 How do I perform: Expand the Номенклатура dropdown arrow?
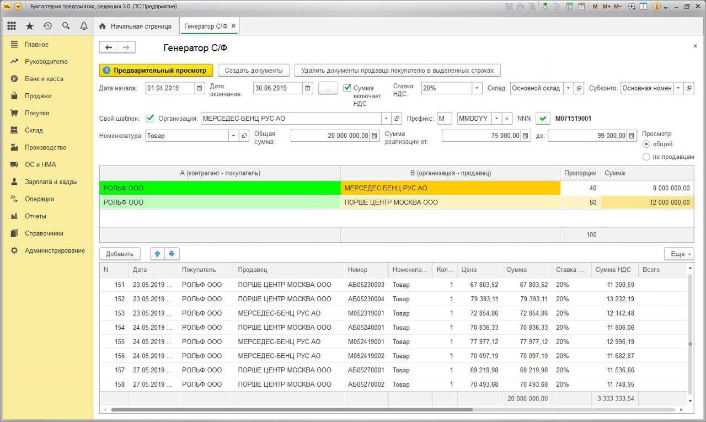coord(234,136)
